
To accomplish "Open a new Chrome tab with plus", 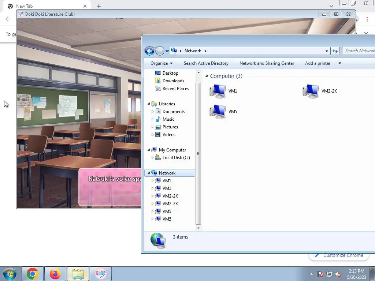I will tap(99, 6).
